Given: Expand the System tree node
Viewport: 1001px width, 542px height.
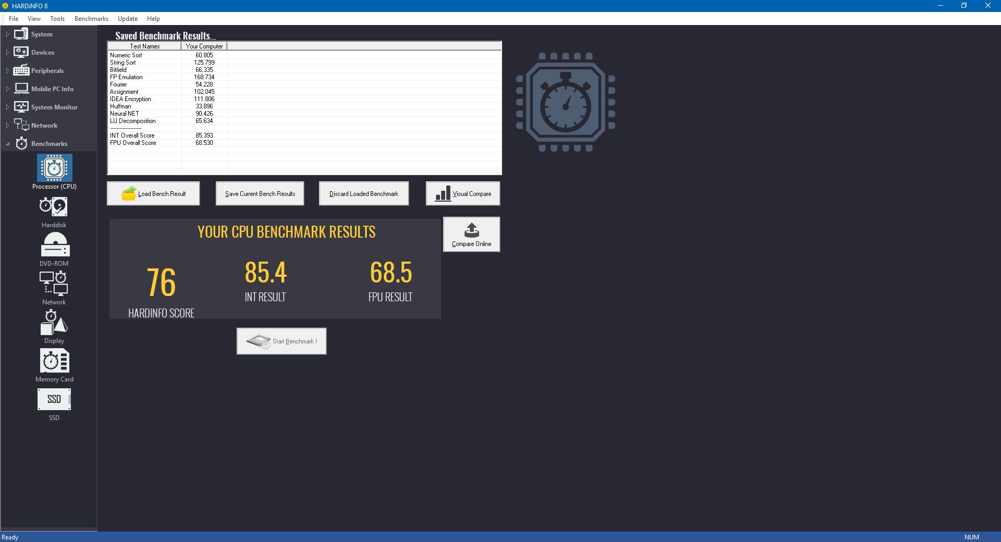Looking at the screenshot, I should click(x=7, y=34).
